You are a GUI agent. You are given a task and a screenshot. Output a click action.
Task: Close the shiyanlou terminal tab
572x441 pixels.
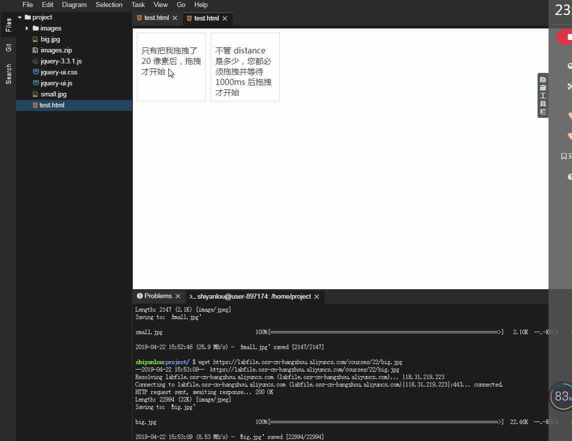pos(317,297)
